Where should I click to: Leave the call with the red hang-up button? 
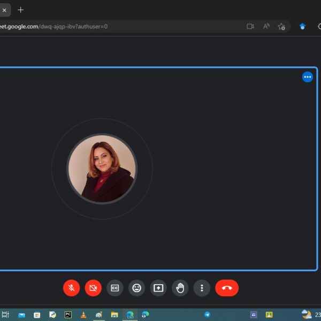pyautogui.click(x=227, y=288)
